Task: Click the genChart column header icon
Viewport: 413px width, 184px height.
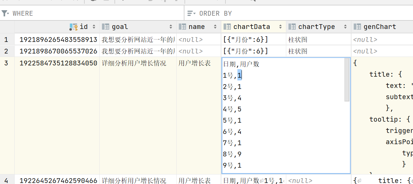Action: pos(357,27)
